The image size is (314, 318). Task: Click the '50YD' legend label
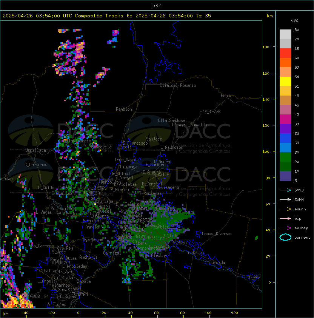point(299,190)
